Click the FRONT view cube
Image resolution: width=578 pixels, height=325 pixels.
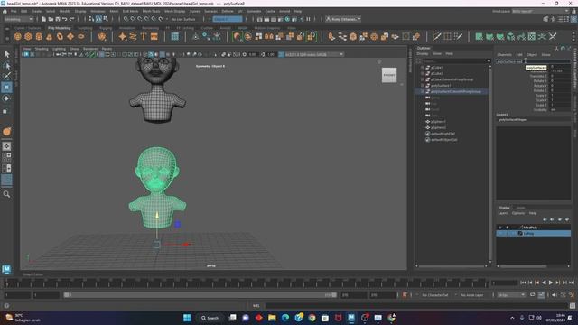coord(389,75)
